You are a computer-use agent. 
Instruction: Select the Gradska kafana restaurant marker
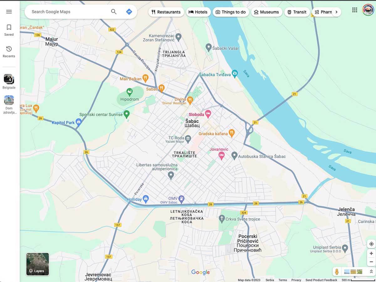click(x=231, y=133)
